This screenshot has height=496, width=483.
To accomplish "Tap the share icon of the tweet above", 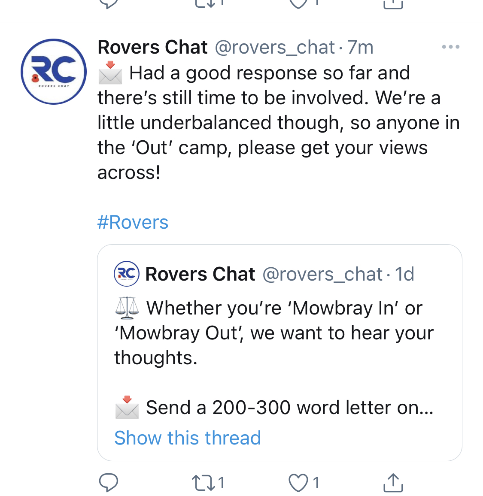I will (393, 4).
